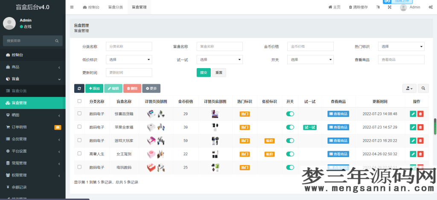Open the 热门标识 select dropdown
Viewport: 437px width, 200px height.
coord(401,46)
